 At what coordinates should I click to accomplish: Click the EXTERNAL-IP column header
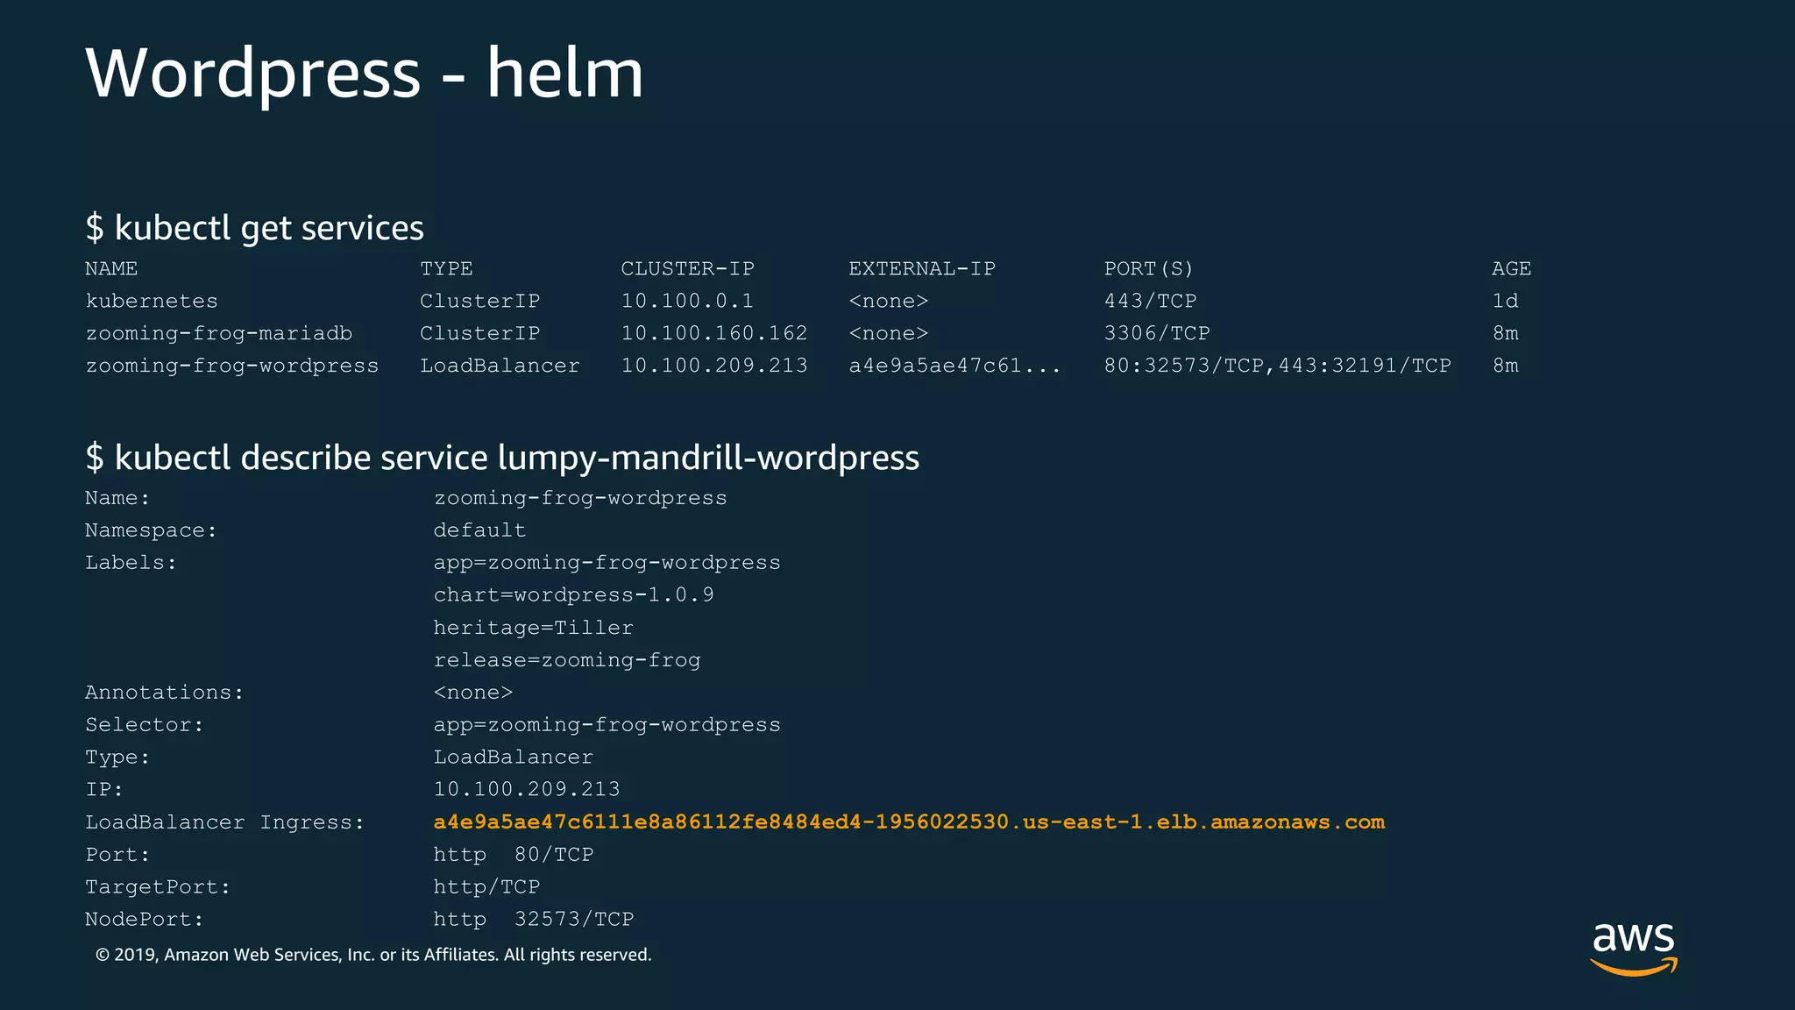(x=921, y=268)
